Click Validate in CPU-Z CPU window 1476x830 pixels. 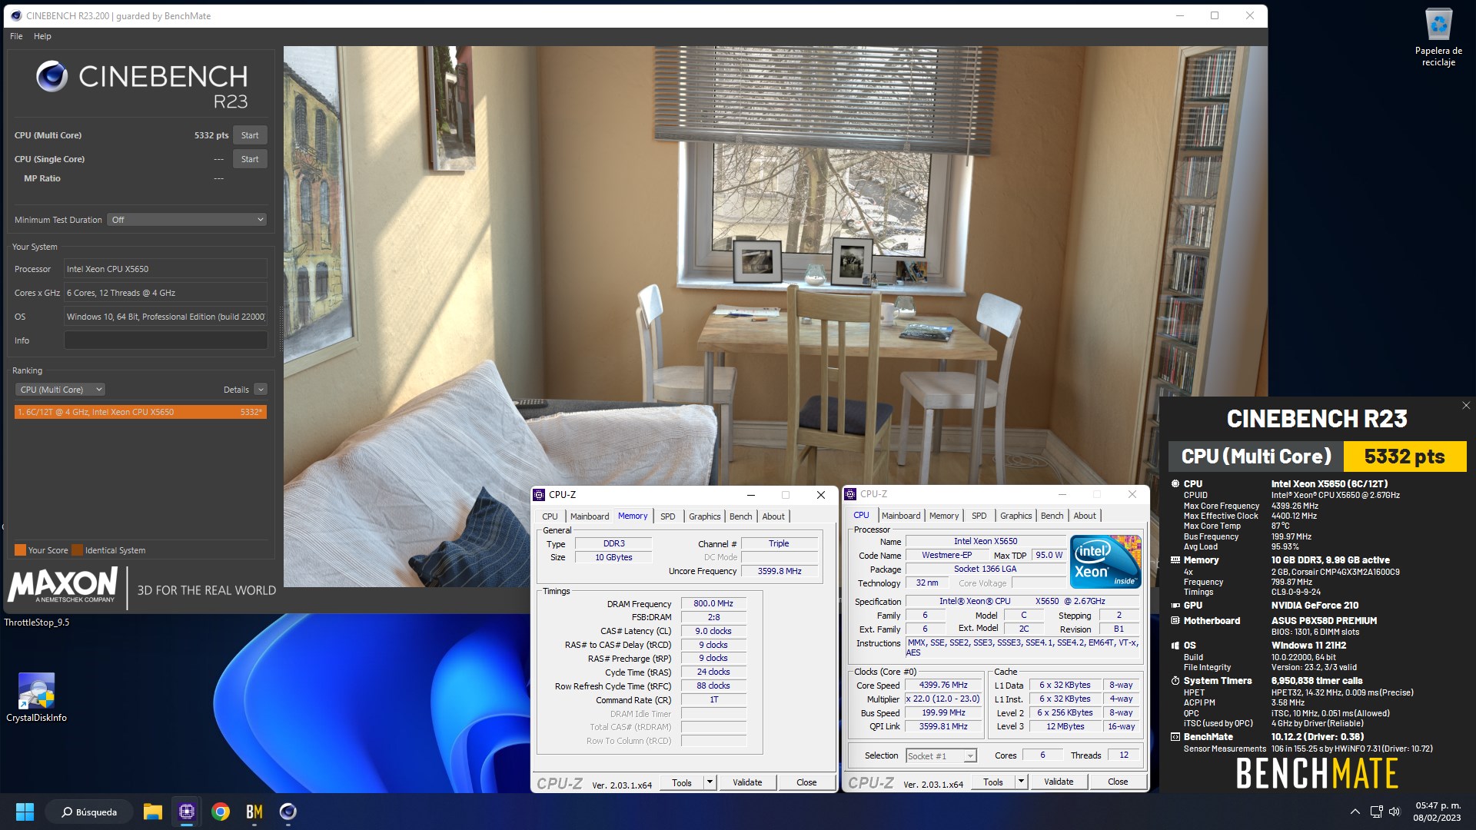click(1059, 782)
